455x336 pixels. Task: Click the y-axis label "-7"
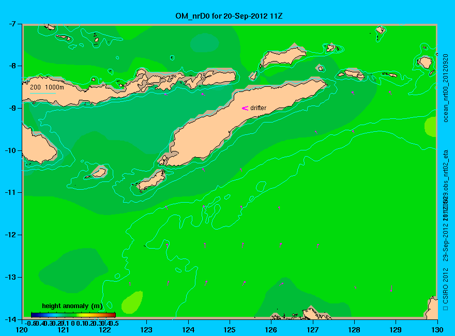(12, 24)
